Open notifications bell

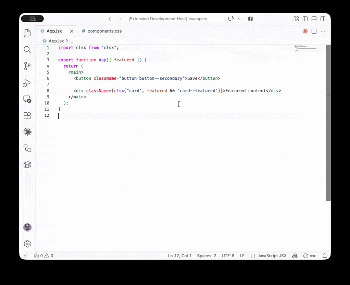point(325,256)
